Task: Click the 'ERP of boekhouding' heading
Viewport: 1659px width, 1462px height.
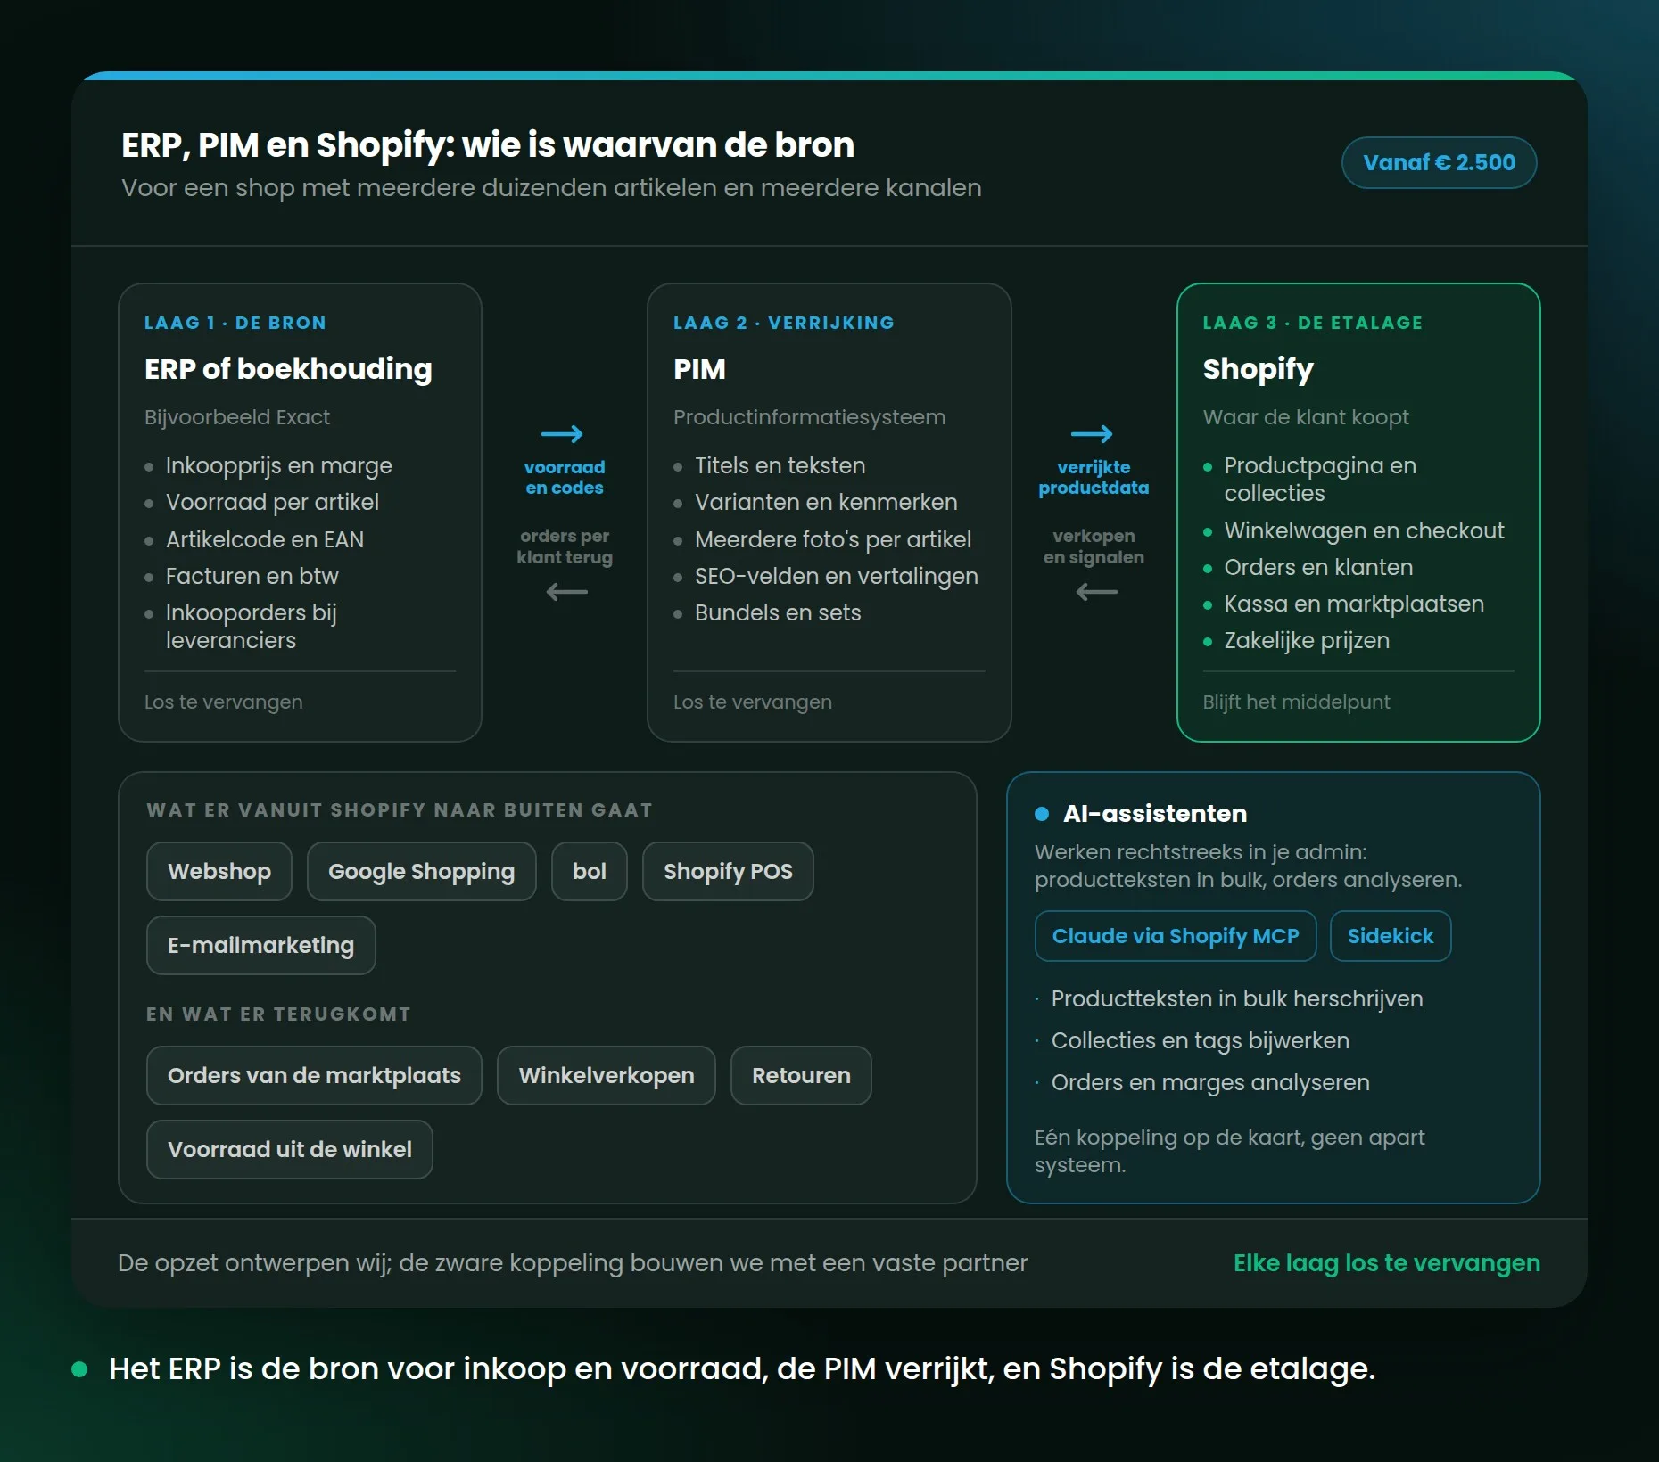Action: 288,369
